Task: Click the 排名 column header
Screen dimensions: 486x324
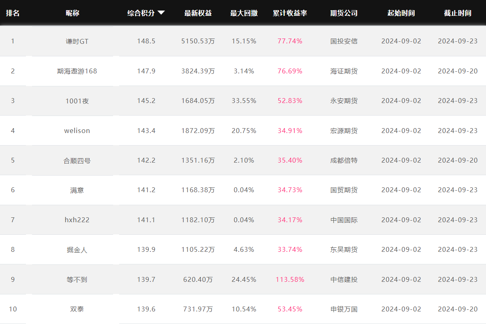Action: pyautogui.click(x=13, y=13)
